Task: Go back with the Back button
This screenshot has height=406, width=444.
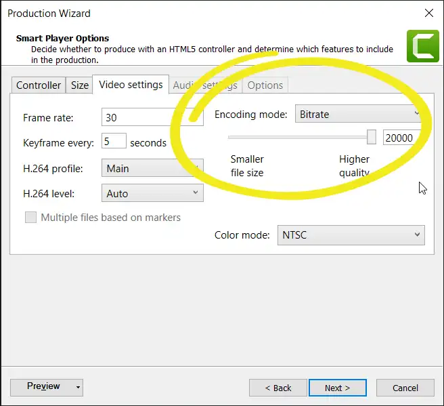Action: [277, 388]
